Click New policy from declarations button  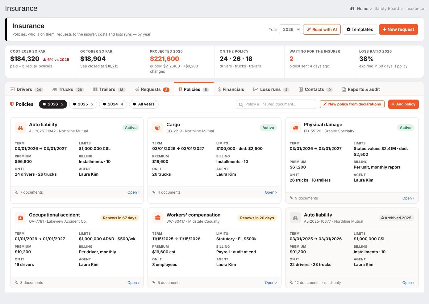point(352,104)
